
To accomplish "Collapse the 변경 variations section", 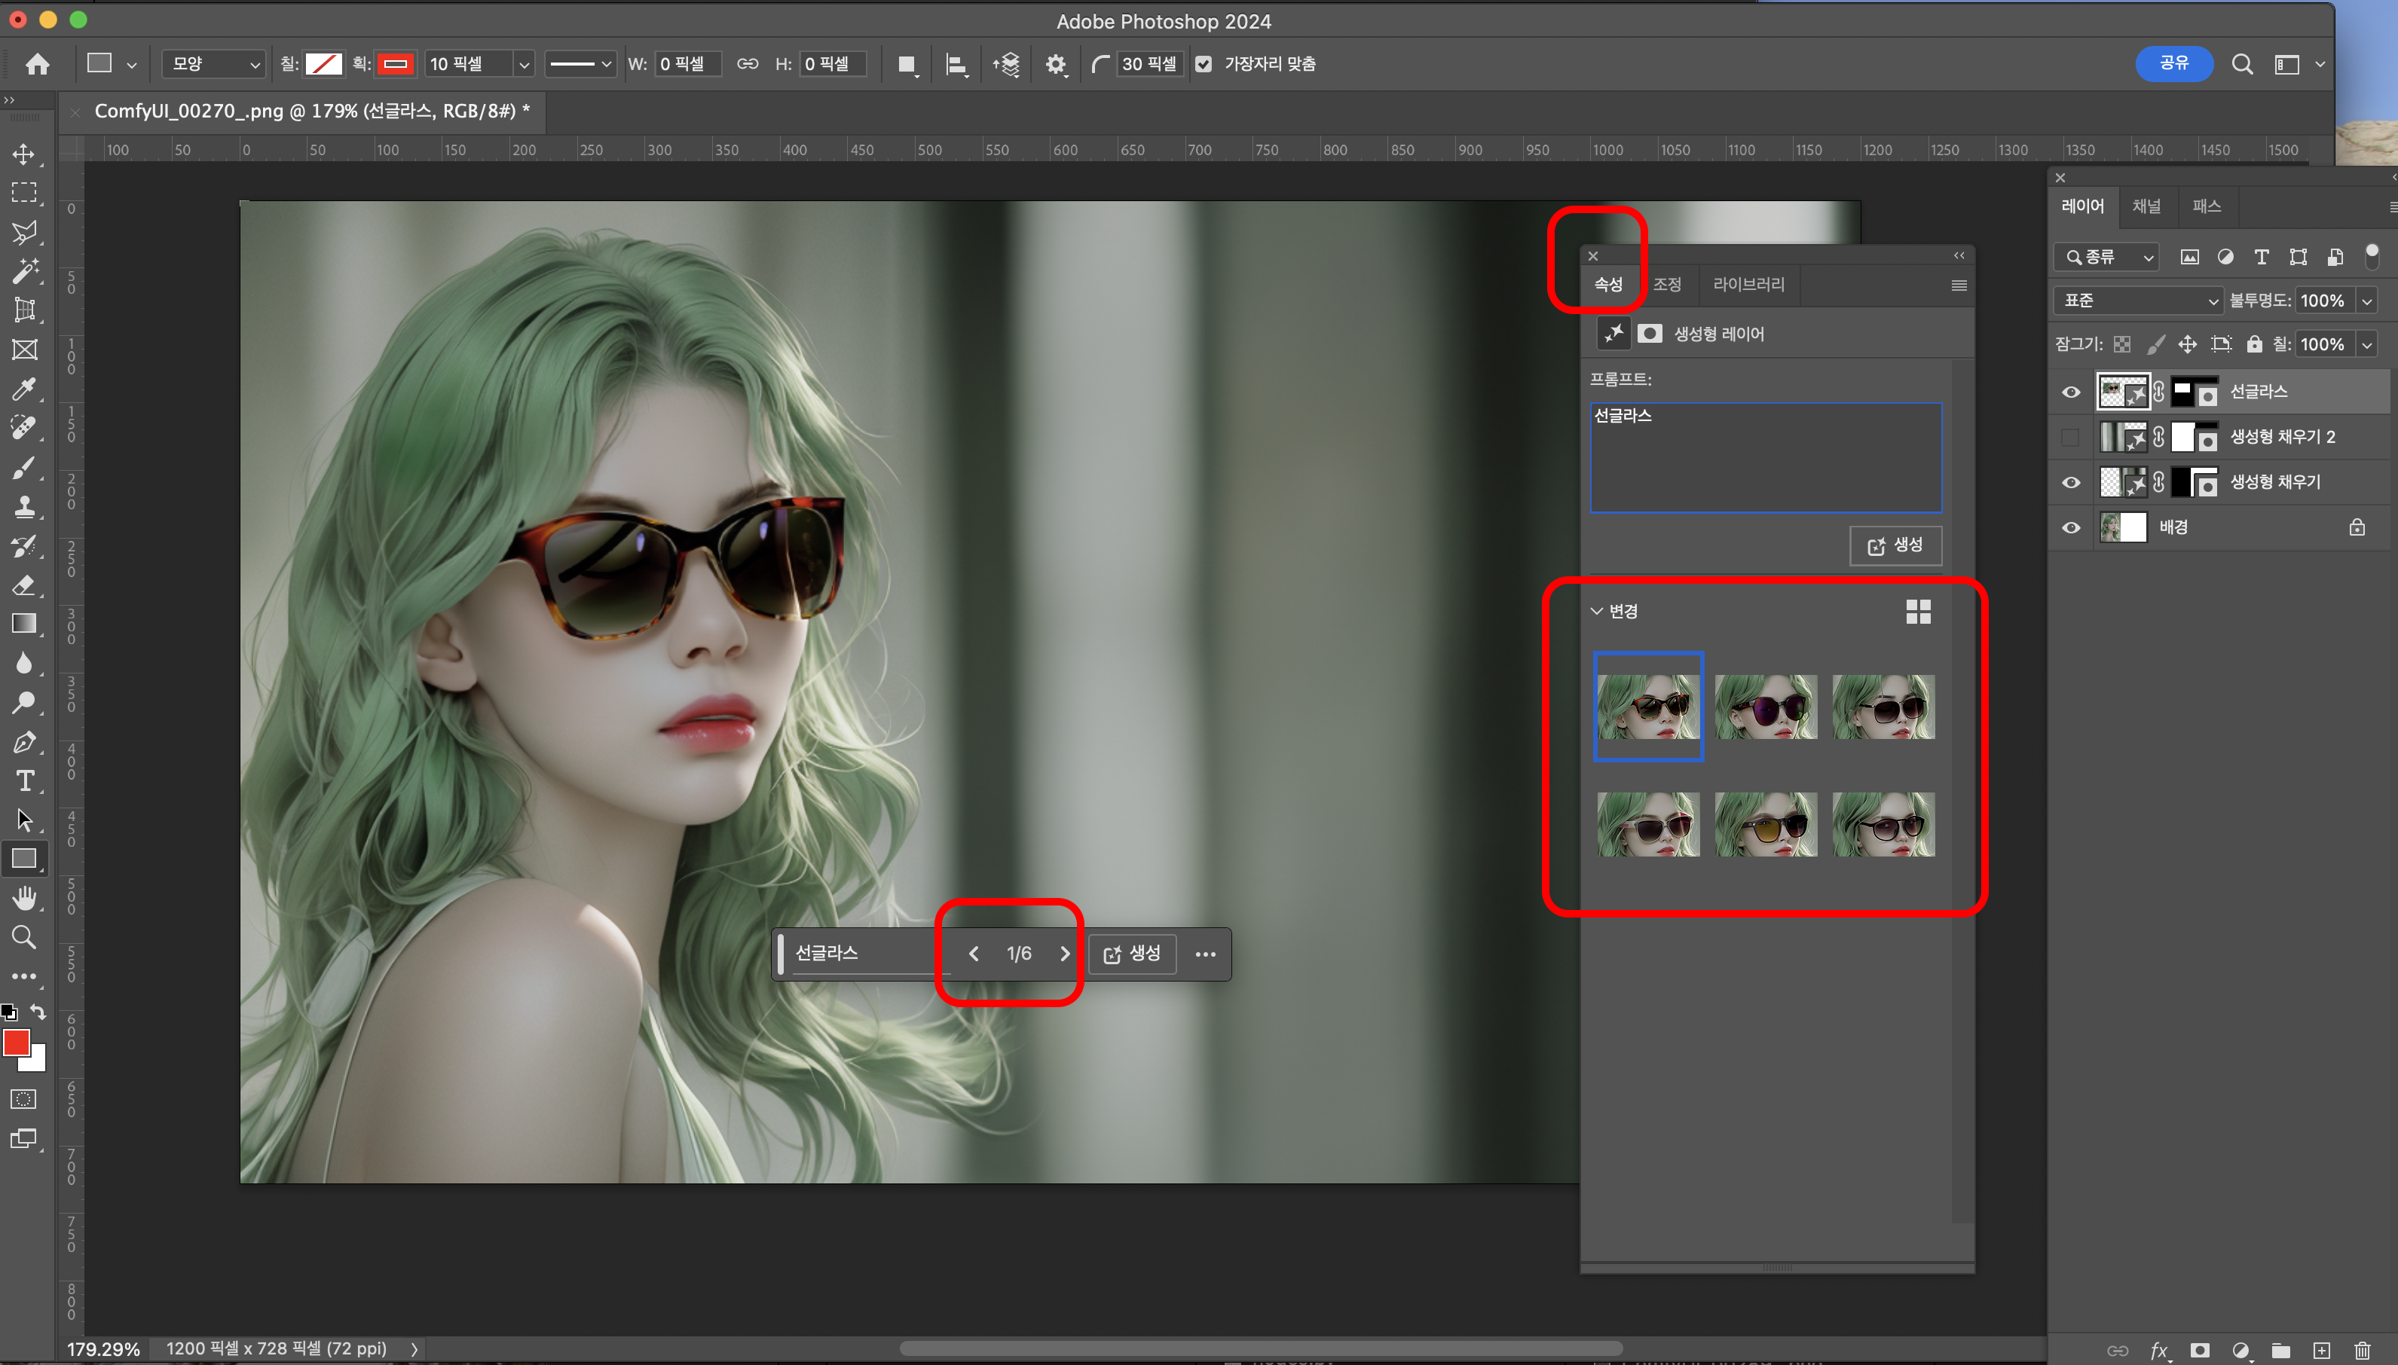I will tap(1596, 611).
